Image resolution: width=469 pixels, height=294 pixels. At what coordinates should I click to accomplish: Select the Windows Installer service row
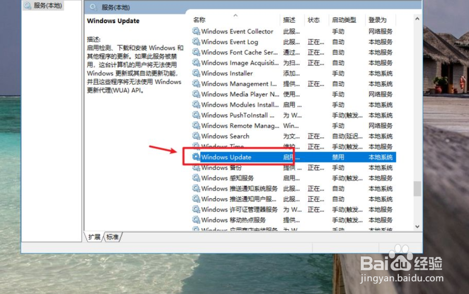[294, 73]
